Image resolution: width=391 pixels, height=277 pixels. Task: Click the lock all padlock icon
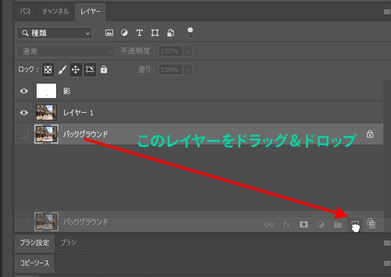pos(104,69)
